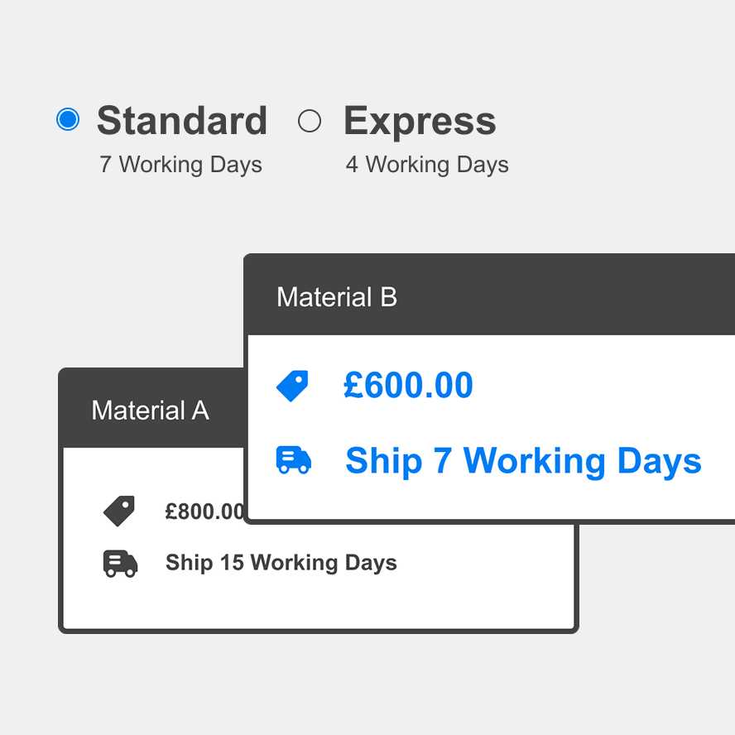The image size is (735, 735).
Task: Click blank white area below Ship 15 Working Days
Action: (319, 605)
